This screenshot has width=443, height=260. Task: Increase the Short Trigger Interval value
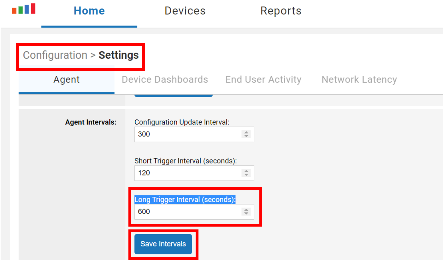(x=246, y=171)
